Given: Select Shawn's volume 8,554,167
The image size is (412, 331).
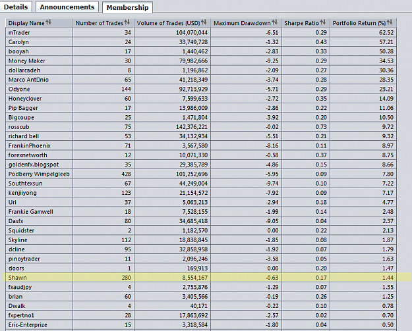Looking at the screenshot, I should point(195,278).
